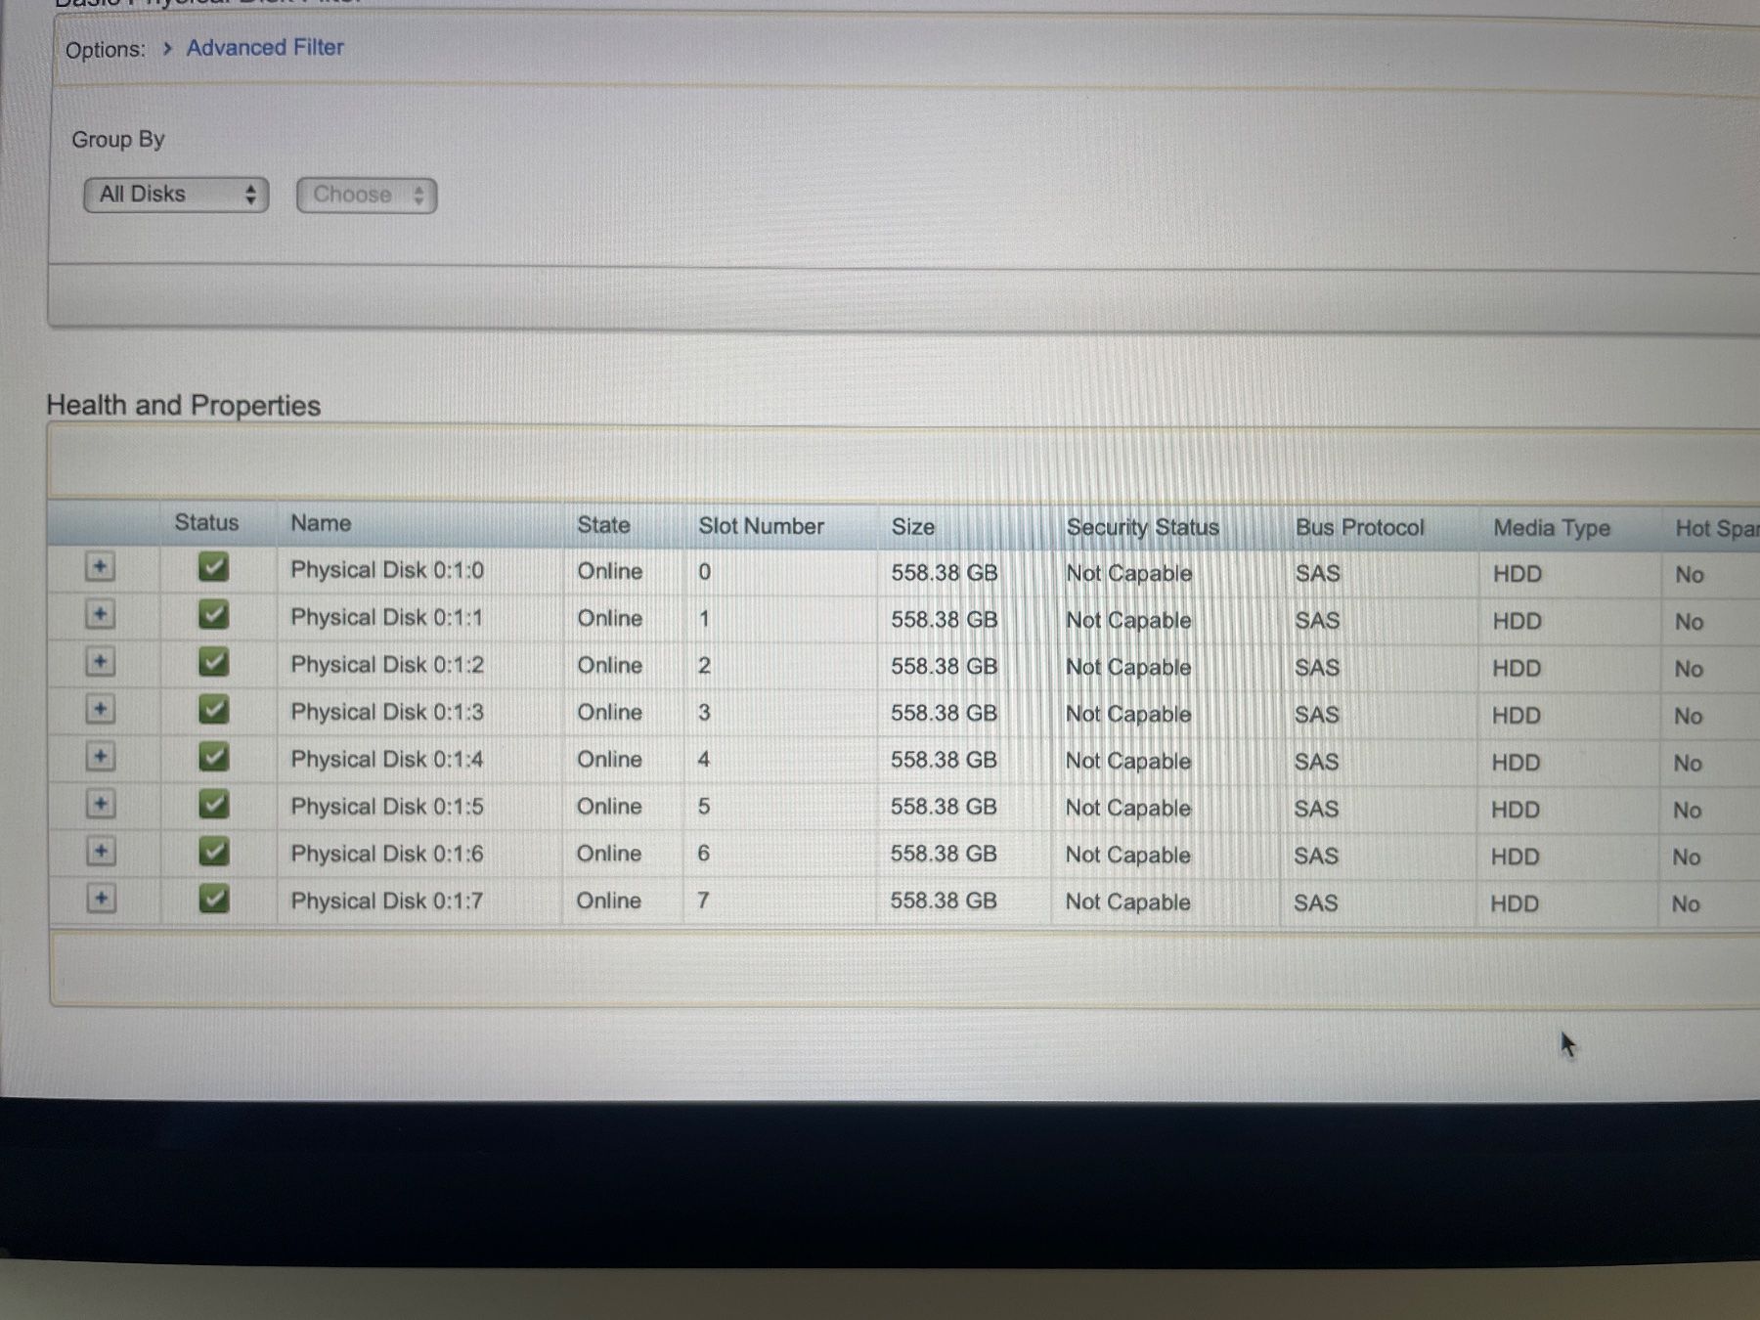
Task: Expand row for Physical Disk 0:1:5
Action: tap(100, 804)
